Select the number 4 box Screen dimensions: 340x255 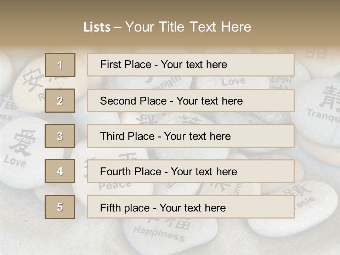tap(60, 171)
